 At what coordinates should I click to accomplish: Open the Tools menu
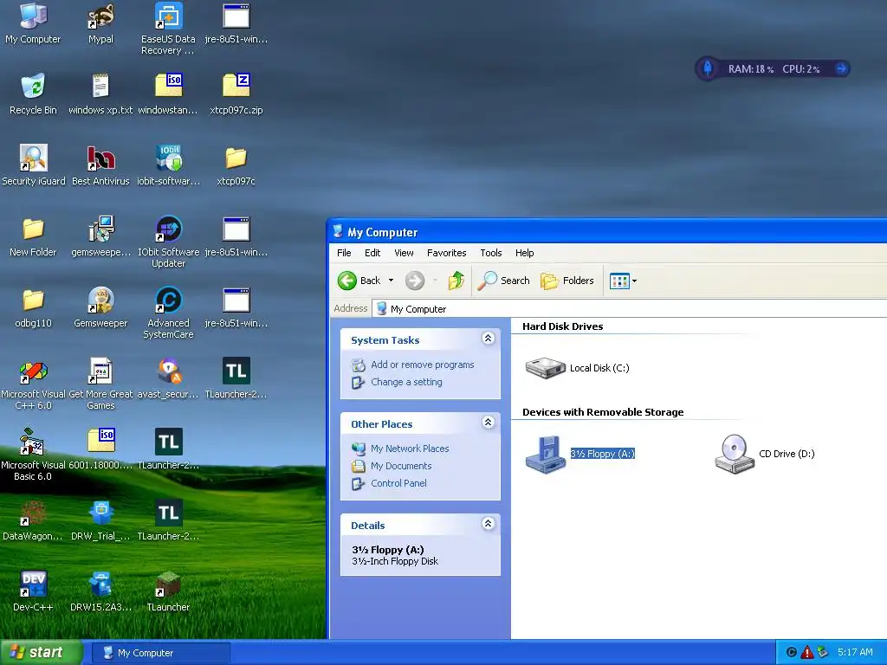click(x=491, y=253)
